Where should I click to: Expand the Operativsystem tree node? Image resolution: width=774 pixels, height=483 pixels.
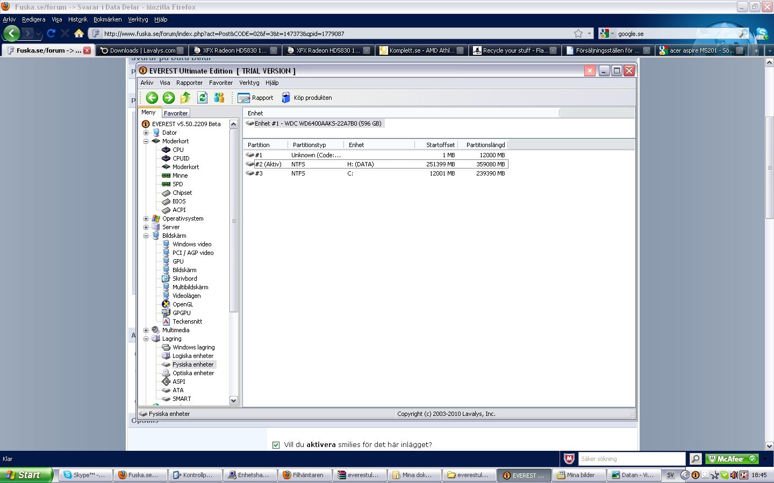point(146,218)
